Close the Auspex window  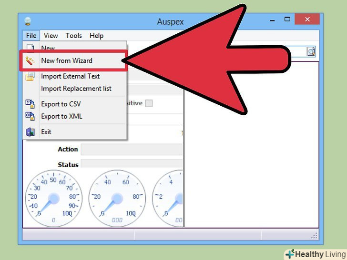point(307,19)
